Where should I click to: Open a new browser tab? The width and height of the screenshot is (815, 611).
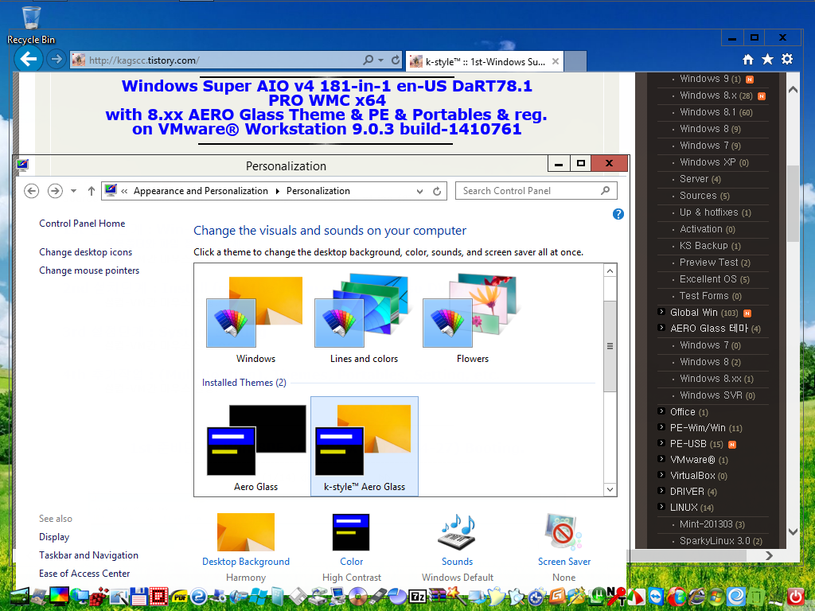click(x=575, y=62)
